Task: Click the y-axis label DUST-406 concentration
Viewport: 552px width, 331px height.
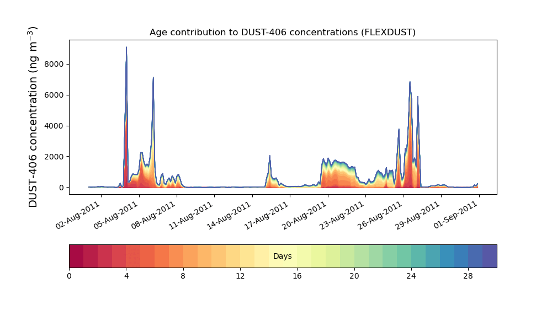Action: click(x=33, y=117)
